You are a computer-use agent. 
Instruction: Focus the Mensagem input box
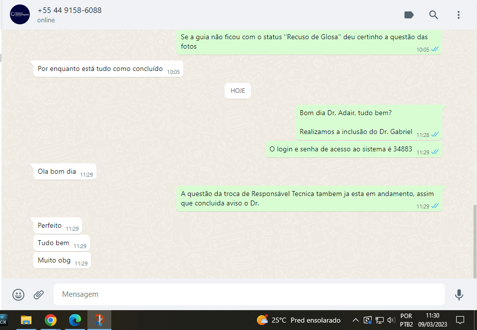pyautogui.click(x=249, y=294)
